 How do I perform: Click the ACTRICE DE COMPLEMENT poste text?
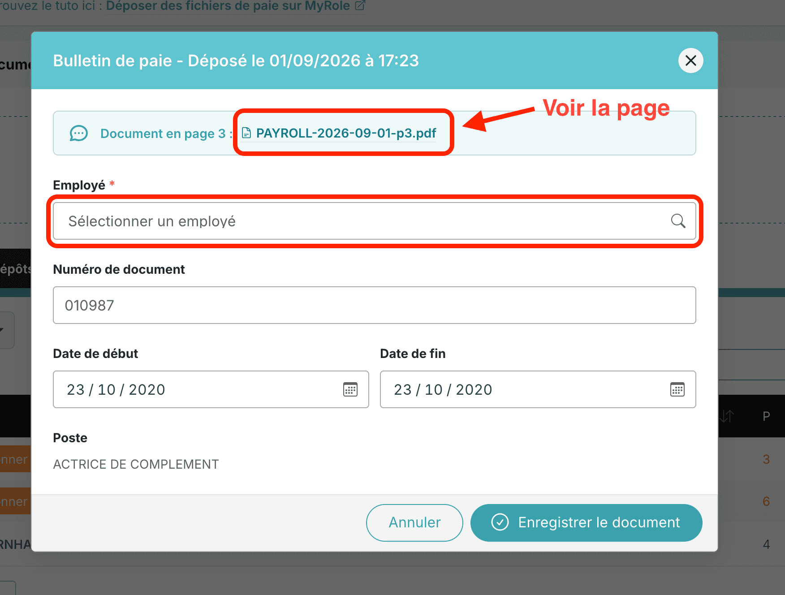pyautogui.click(x=136, y=464)
